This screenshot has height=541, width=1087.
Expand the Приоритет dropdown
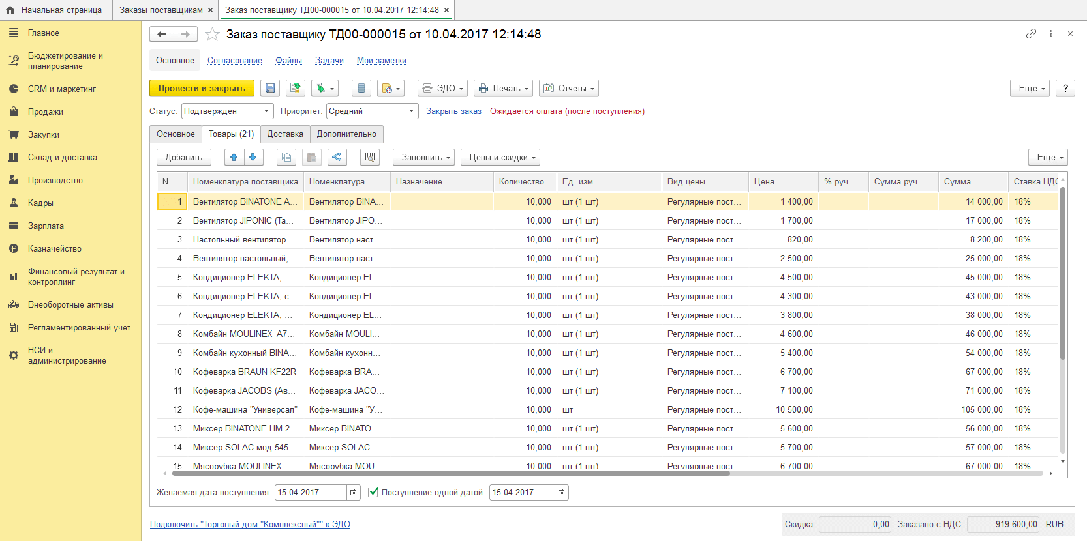point(411,111)
